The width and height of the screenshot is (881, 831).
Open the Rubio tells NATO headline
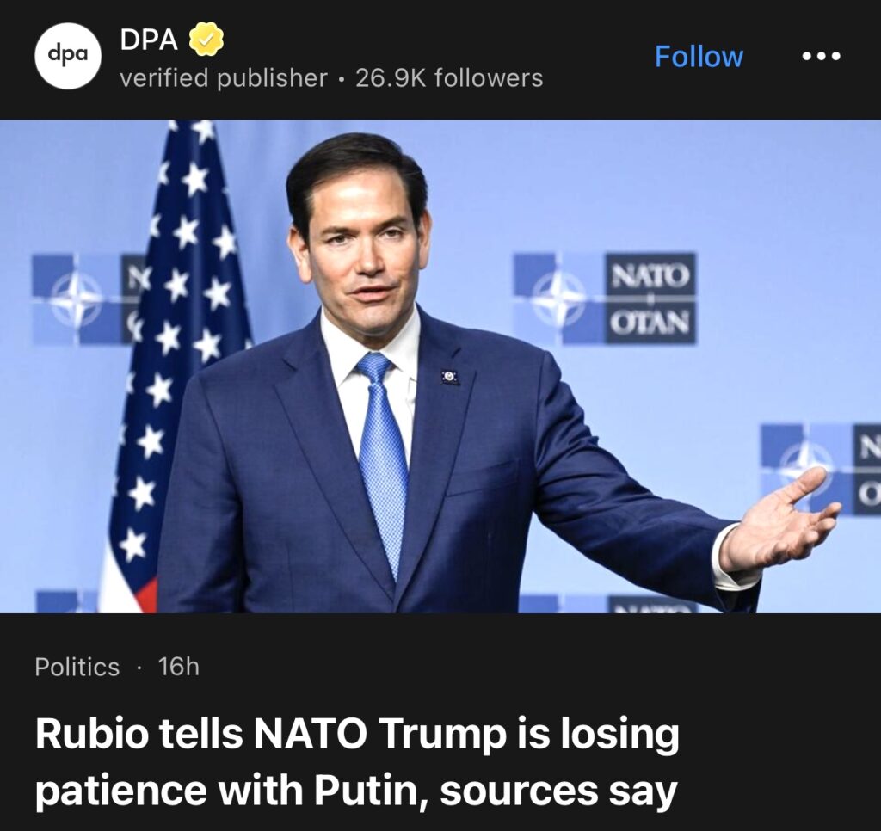point(357,763)
